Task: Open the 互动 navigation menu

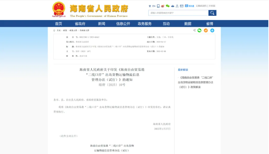Action: tap(166, 24)
